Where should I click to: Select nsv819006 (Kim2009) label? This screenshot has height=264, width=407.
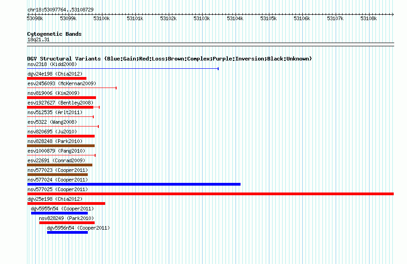[54, 93]
